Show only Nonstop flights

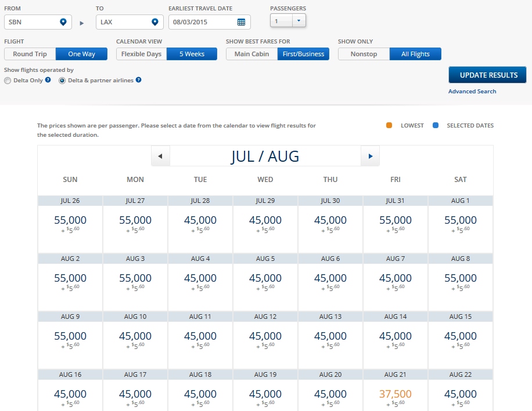(364, 54)
